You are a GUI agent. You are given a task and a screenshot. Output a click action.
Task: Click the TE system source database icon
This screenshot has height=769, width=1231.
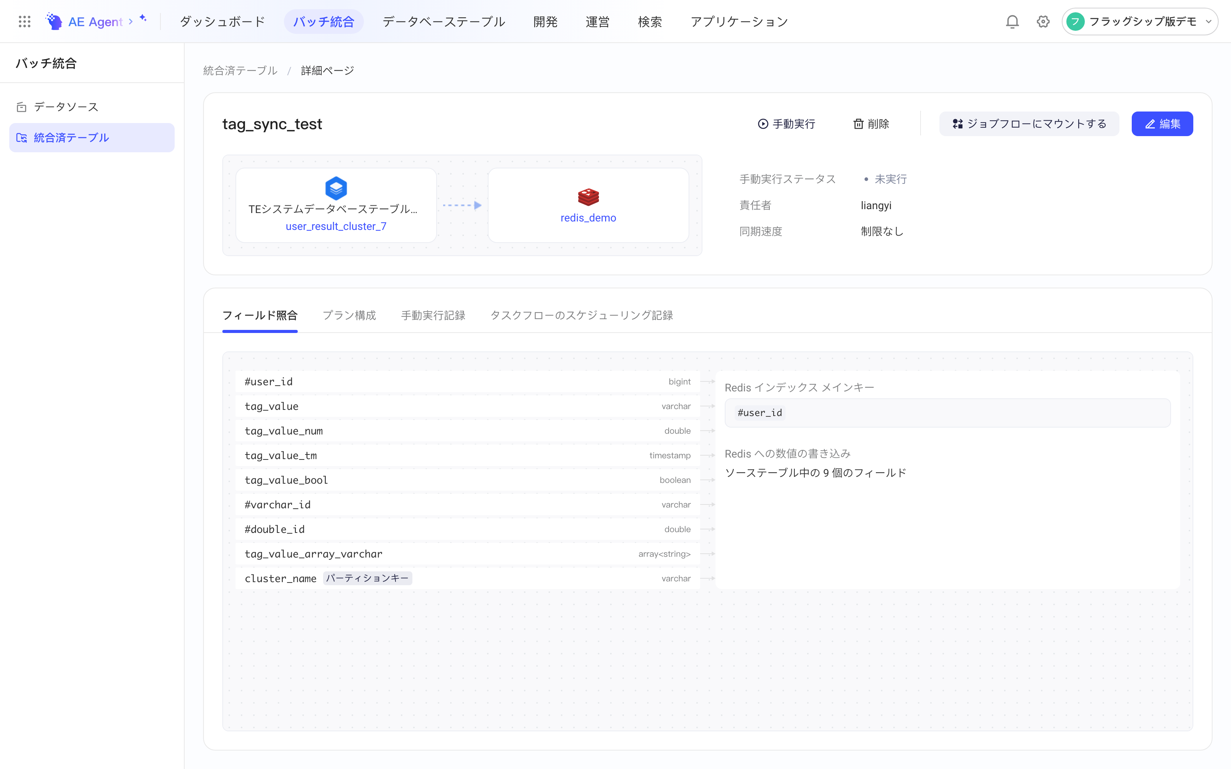tap(336, 188)
